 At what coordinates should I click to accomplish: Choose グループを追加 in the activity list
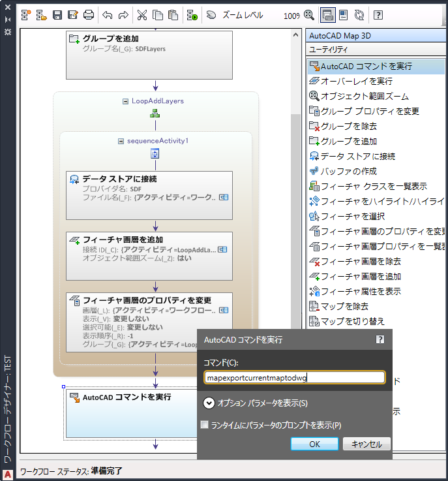(x=376, y=142)
